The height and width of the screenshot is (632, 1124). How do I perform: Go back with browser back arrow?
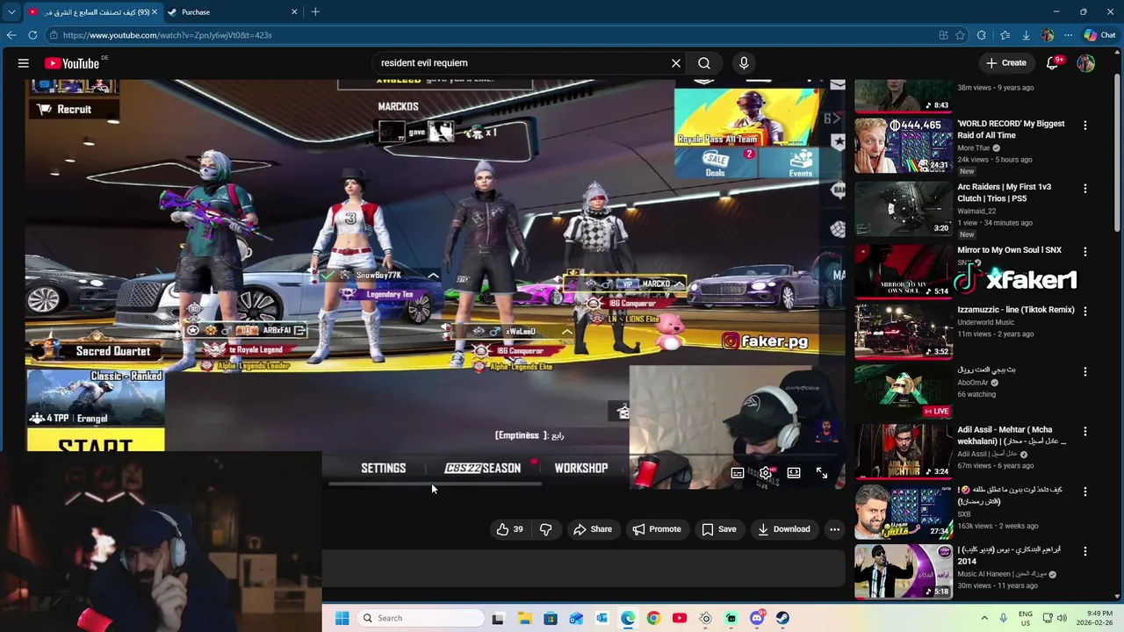(x=11, y=35)
